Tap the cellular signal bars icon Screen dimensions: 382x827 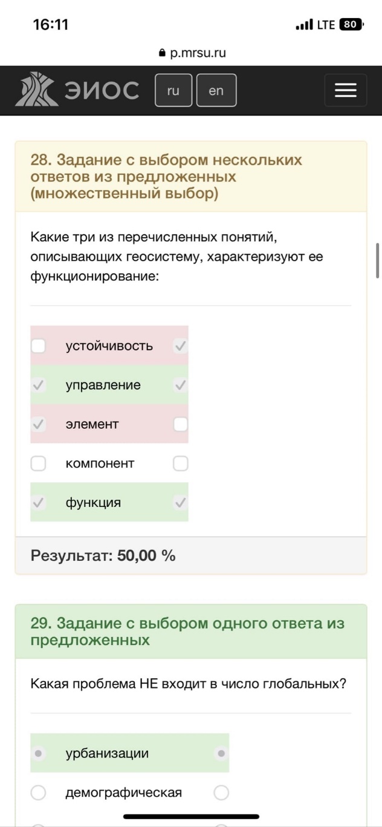pyautogui.click(x=305, y=25)
